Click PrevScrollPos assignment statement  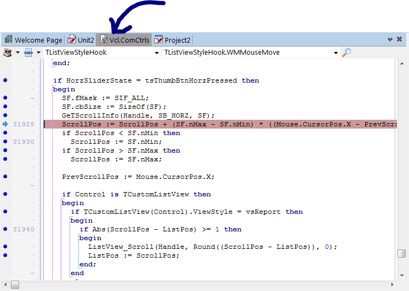[138, 177]
